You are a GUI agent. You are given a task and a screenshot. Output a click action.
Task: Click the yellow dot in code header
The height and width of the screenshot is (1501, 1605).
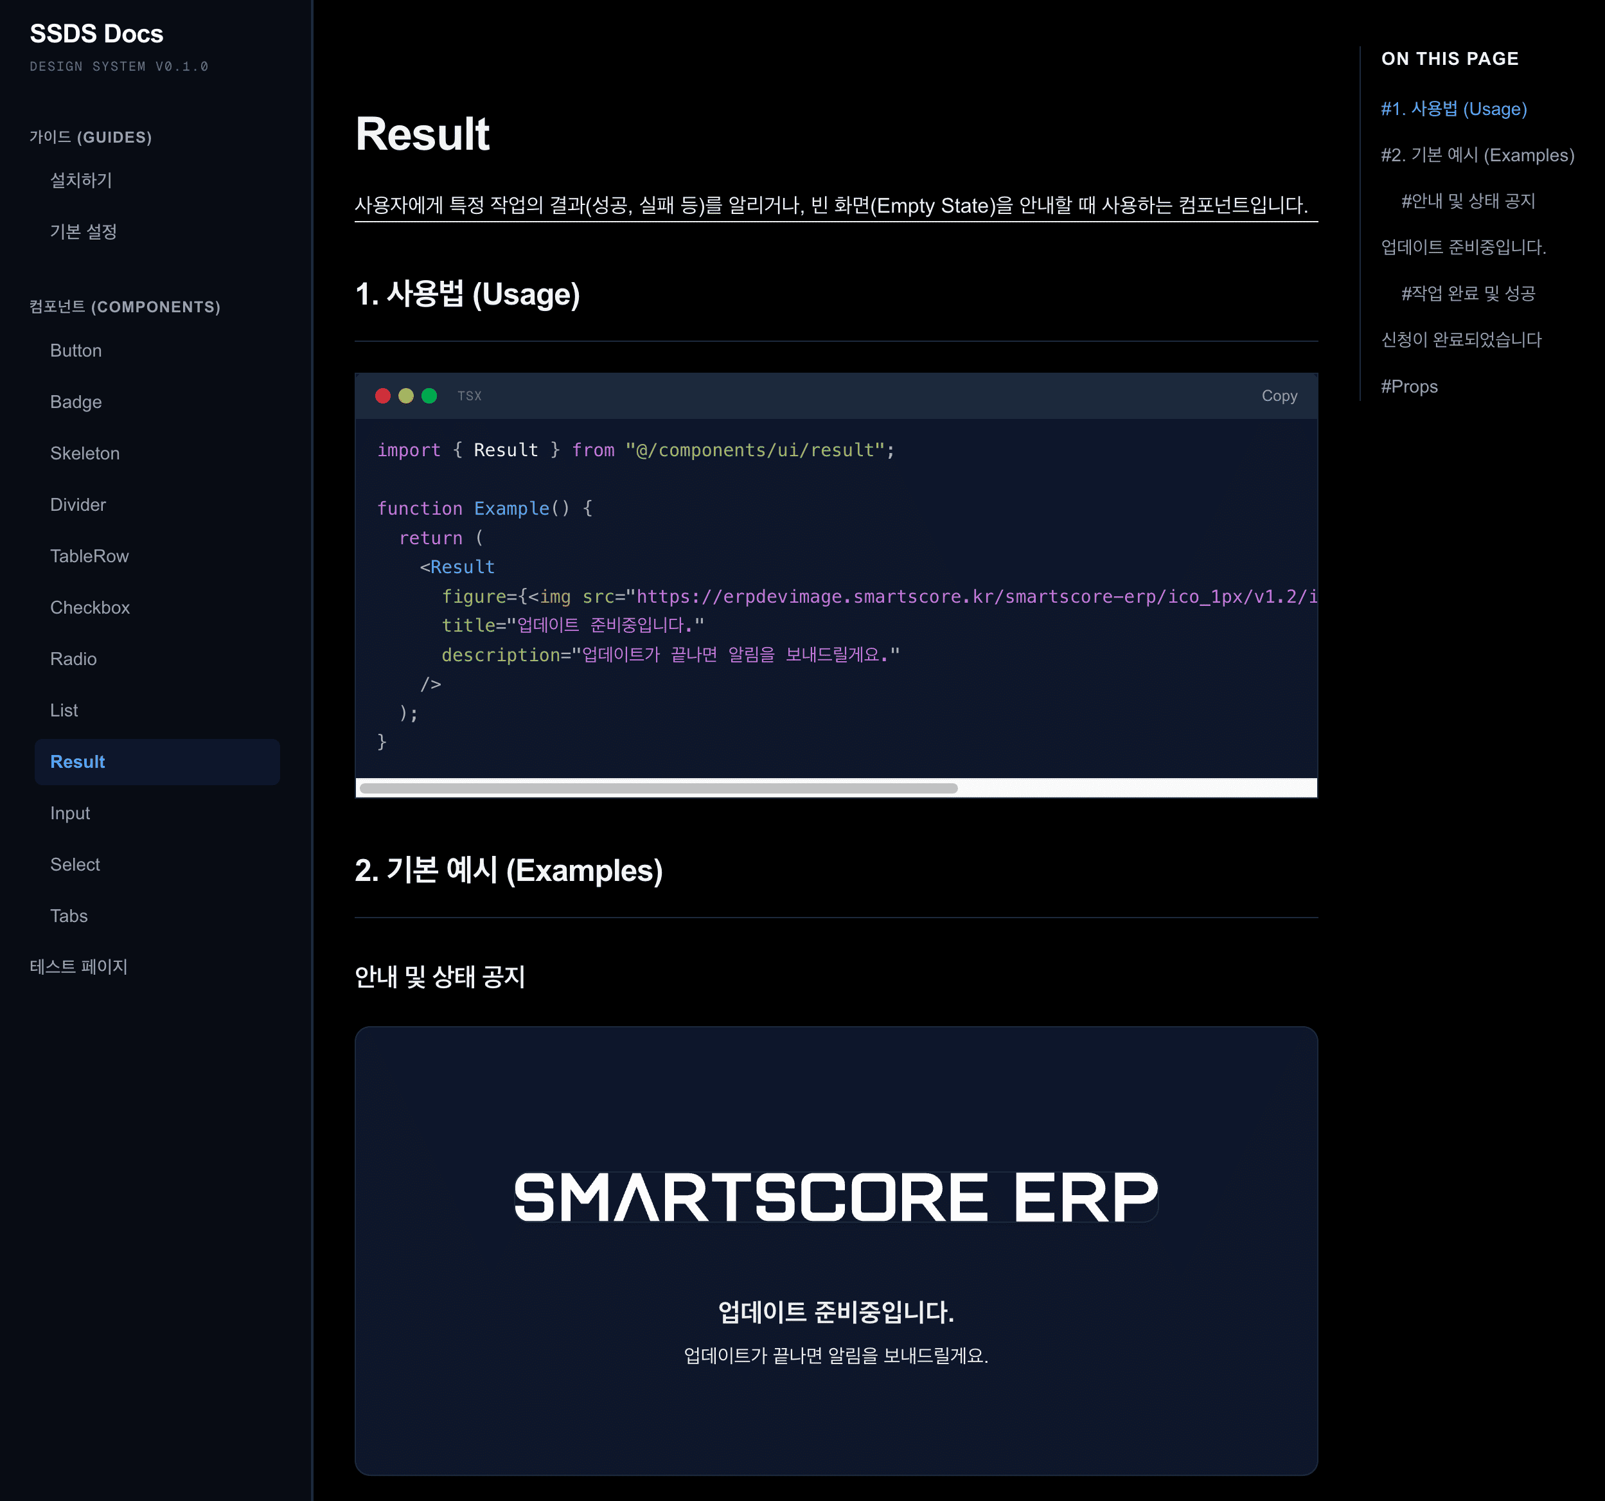point(406,396)
